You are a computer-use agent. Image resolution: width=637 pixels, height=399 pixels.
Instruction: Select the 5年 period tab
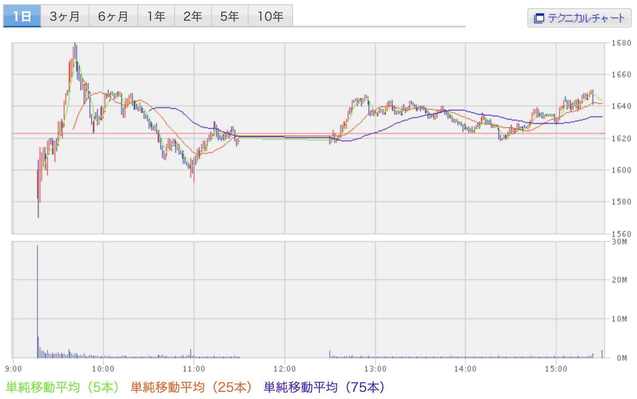(x=229, y=16)
